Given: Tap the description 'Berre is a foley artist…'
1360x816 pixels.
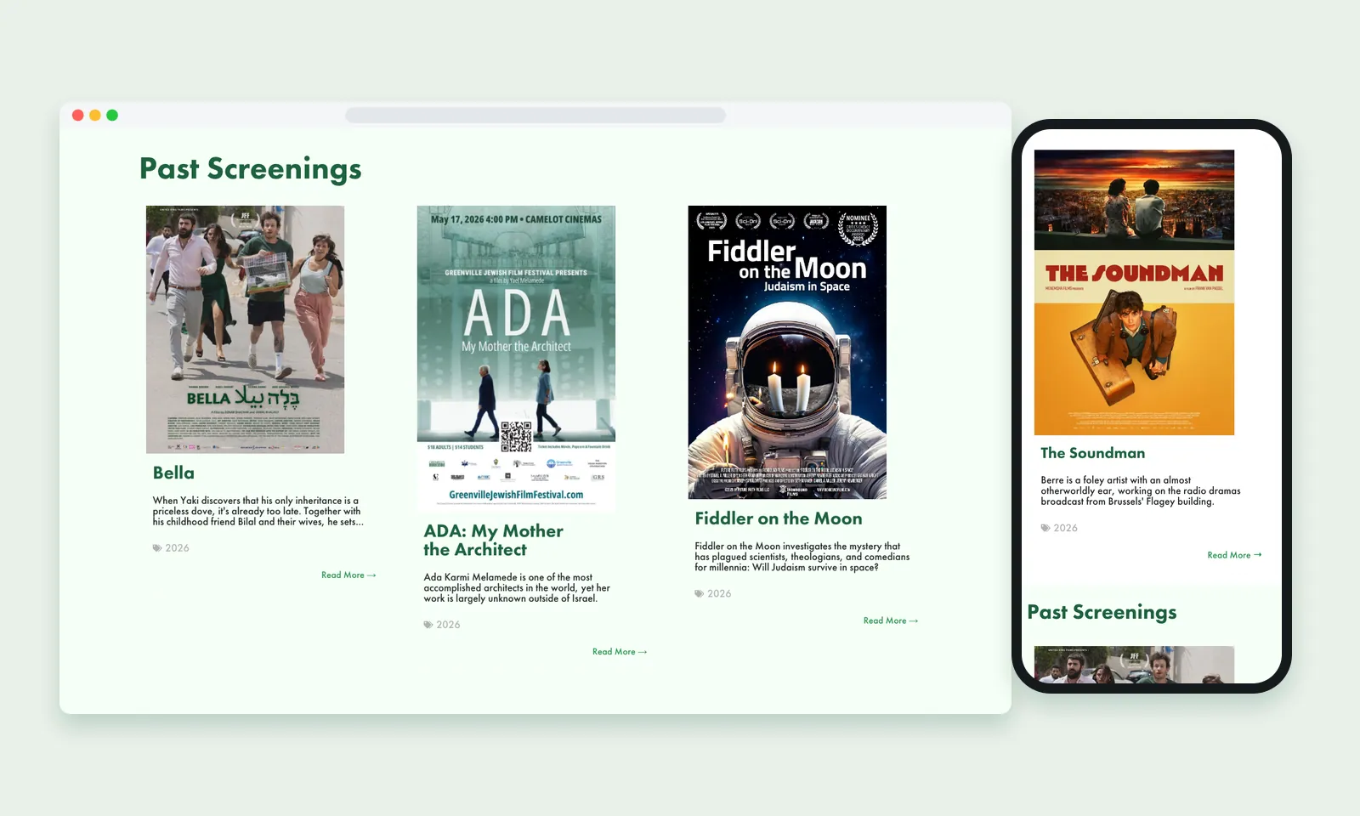Looking at the screenshot, I should [x=1141, y=490].
